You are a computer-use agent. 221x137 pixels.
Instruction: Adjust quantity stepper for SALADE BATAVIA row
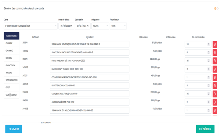click(x=209, y=94)
